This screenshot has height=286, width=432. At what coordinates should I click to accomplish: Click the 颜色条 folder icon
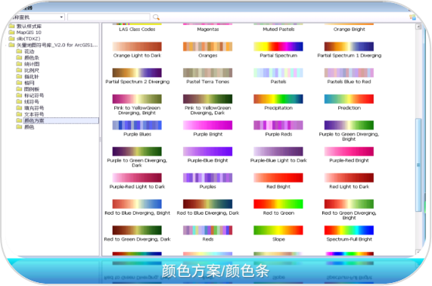tap(19, 58)
